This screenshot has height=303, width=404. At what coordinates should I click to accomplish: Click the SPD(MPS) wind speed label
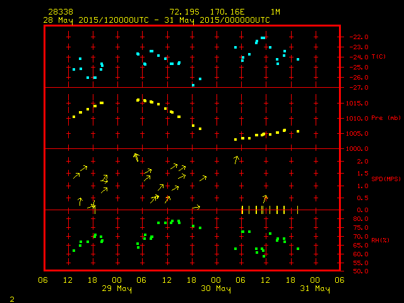386,179
